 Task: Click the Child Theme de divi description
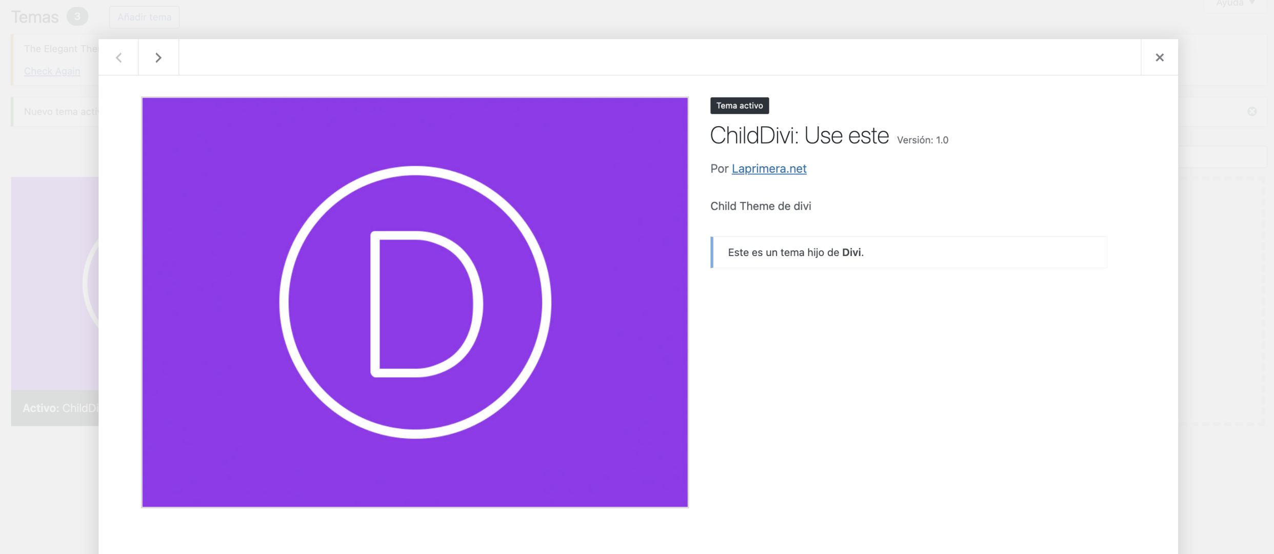click(760, 206)
